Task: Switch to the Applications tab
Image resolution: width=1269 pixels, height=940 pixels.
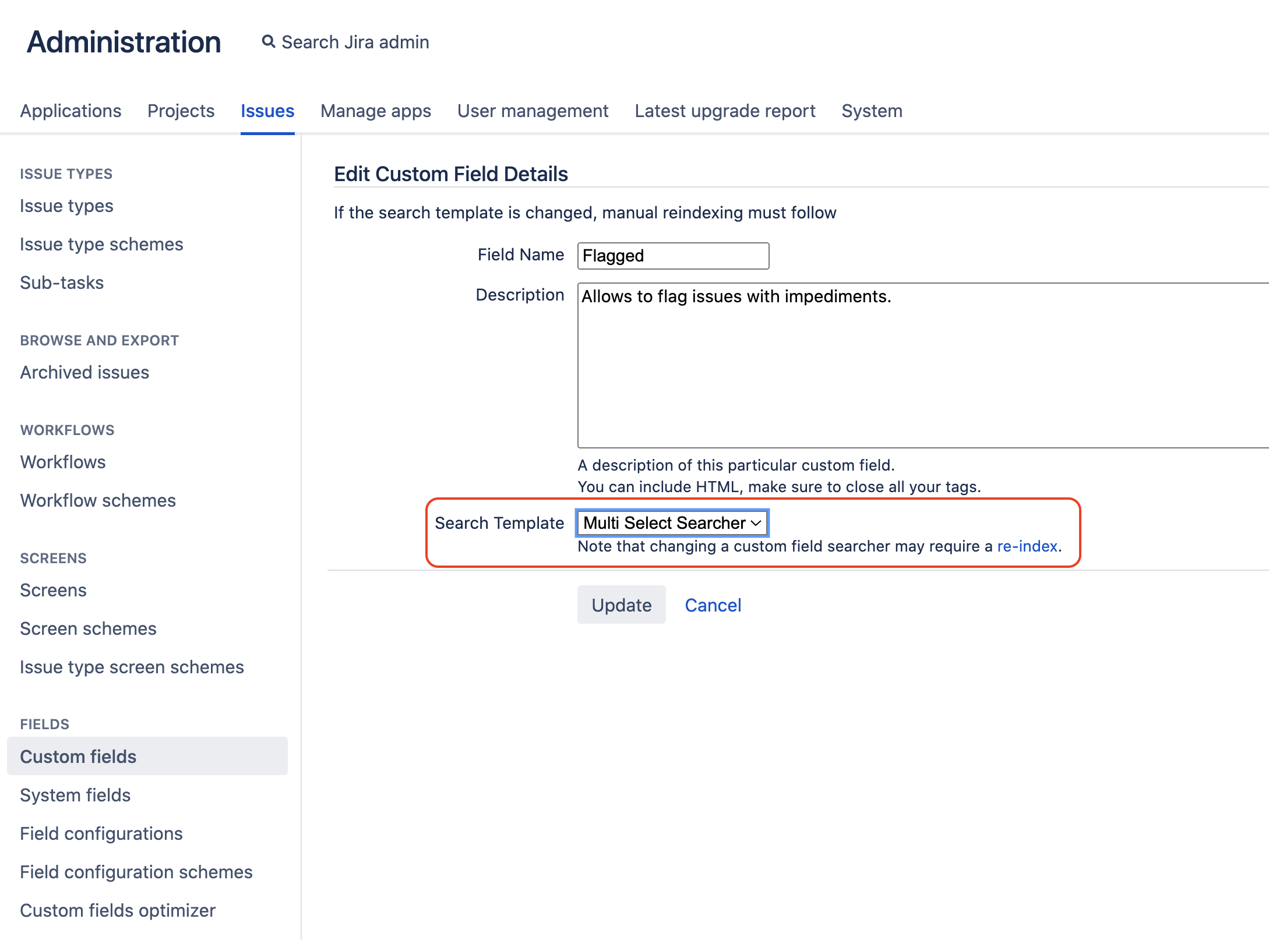Action: 70,111
